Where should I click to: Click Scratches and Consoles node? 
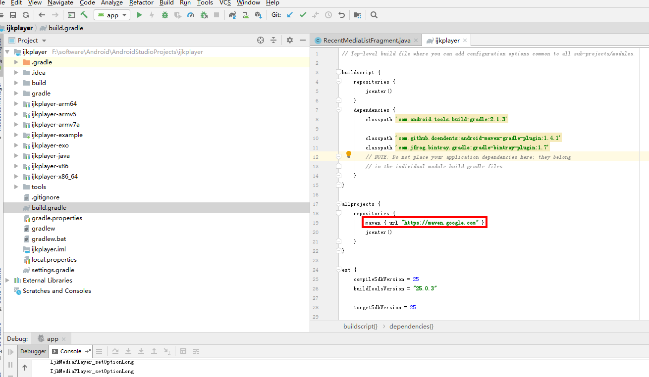pyautogui.click(x=57, y=291)
